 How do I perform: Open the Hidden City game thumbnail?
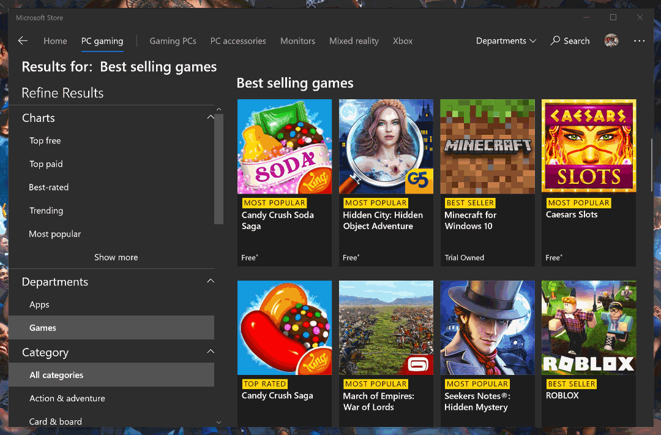coord(386,146)
